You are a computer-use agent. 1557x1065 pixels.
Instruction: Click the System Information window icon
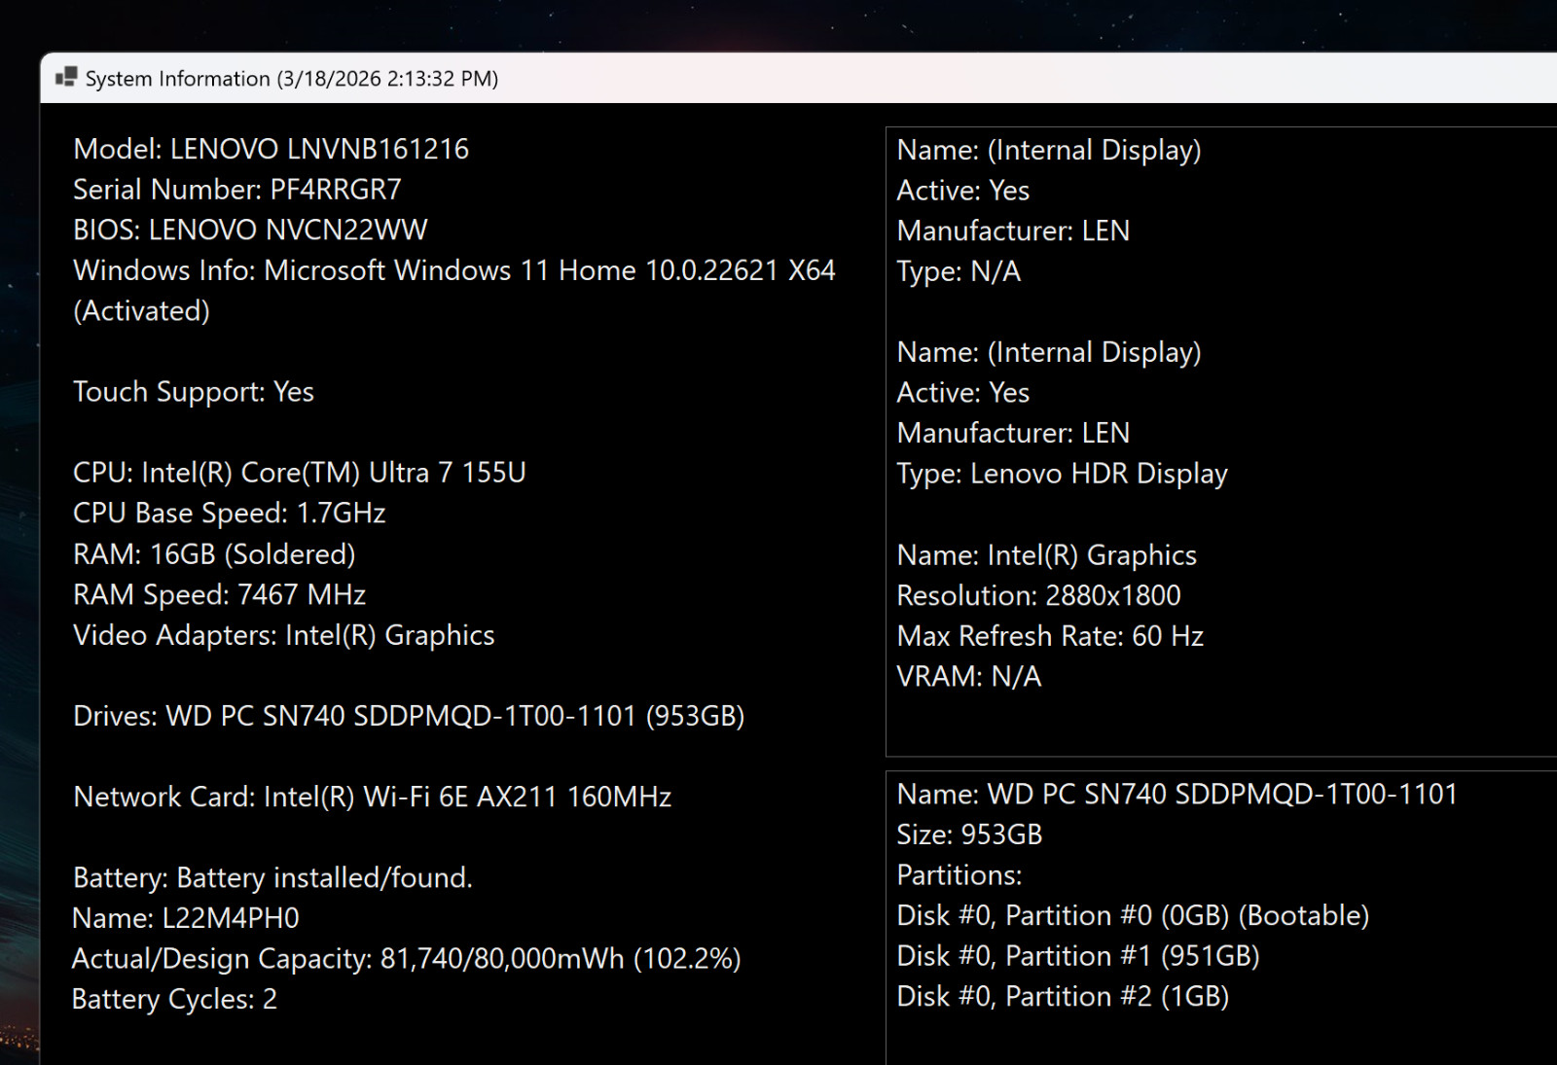(x=66, y=78)
